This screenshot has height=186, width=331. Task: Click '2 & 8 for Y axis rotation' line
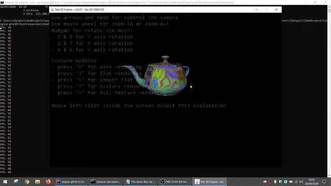click(x=92, y=37)
